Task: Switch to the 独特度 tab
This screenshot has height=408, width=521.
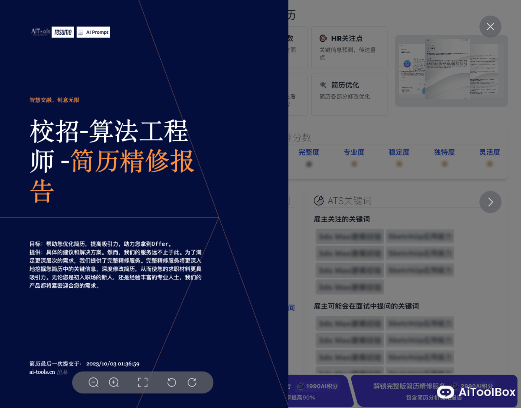Action: click(x=444, y=152)
